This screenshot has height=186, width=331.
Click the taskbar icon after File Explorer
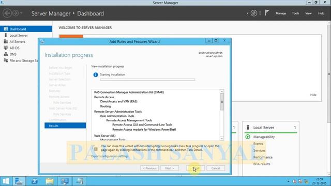point(65,181)
